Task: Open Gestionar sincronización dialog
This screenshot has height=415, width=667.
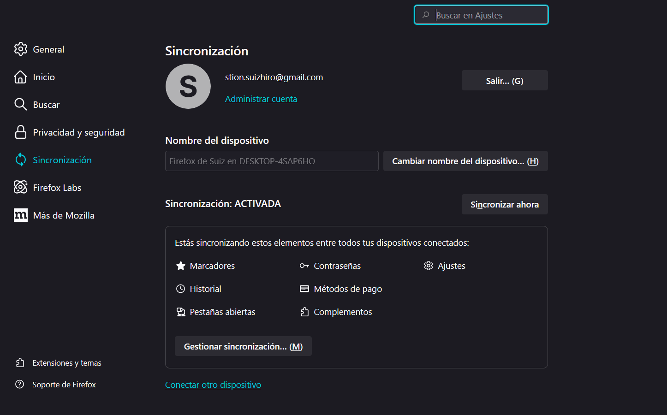Action: click(x=243, y=346)
